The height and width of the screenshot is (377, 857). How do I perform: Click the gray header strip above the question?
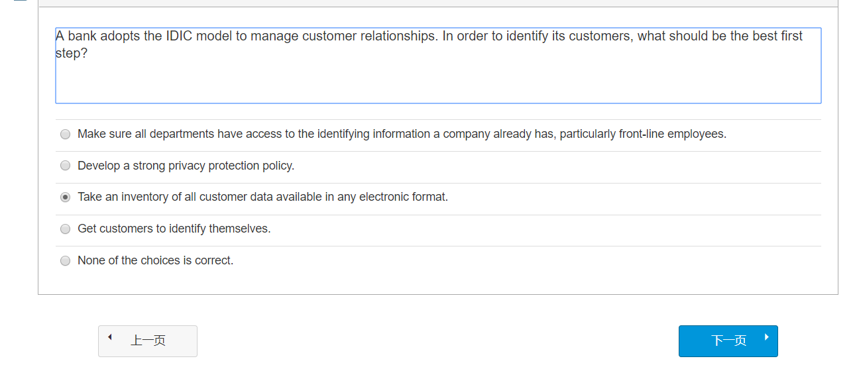click(x=437, y=3)
